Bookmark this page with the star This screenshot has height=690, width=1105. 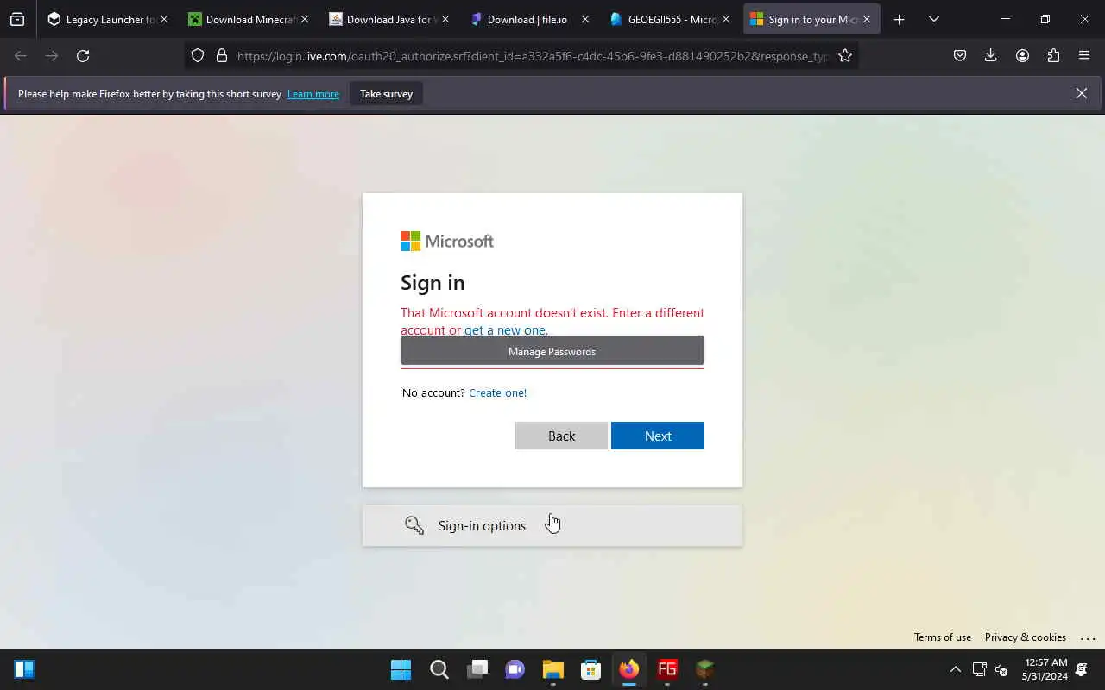[x=845, y=55]
